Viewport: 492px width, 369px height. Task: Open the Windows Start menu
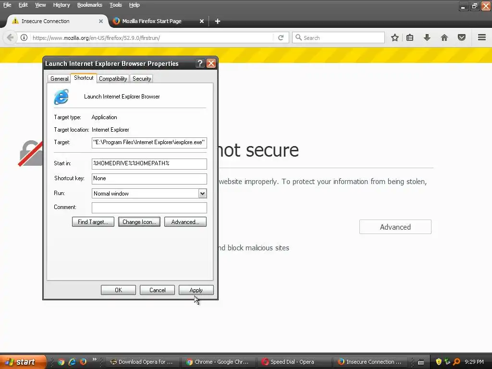tap(23, 362)
